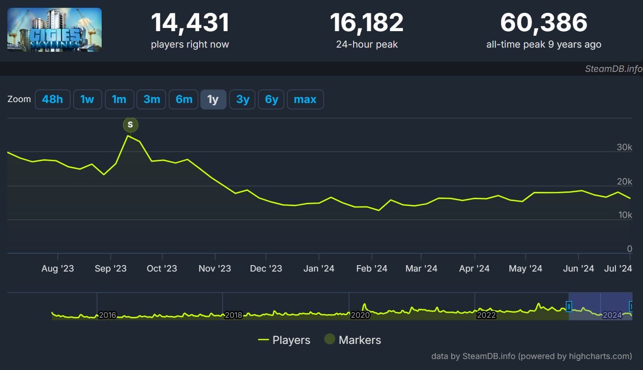Choose the 1m zoom option
The height and width of the screenshot is (370, 643).
point(119,99)
